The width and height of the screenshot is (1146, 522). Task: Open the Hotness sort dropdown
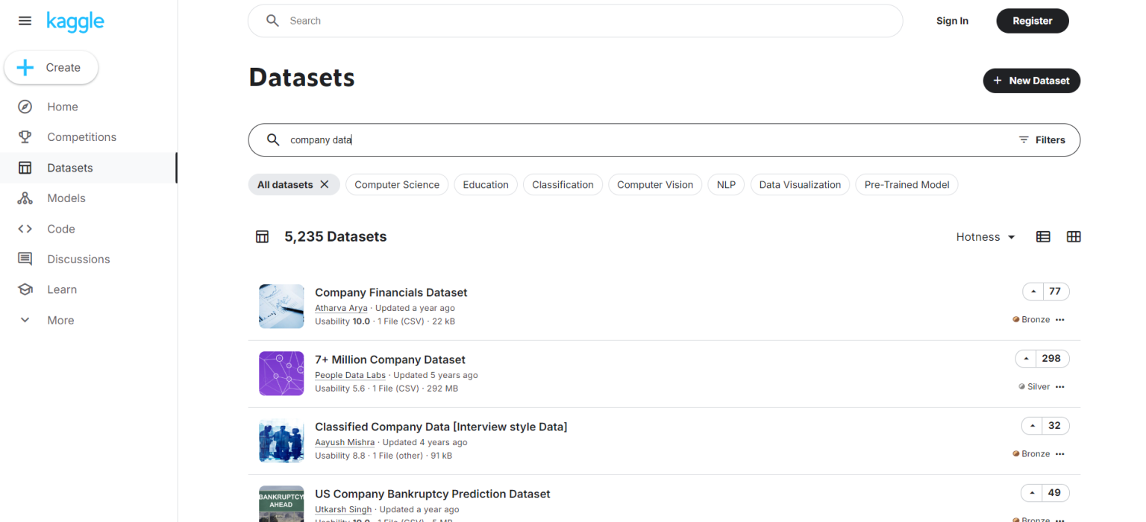(984, 236)
